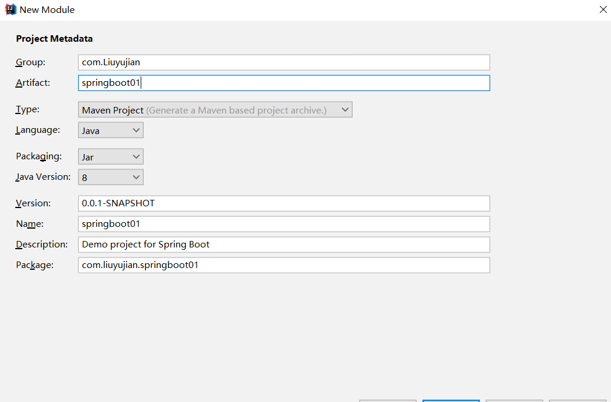Image resolution: width=611 pixels, height=402 pixels.
Task: Click the Description field text box
Action: [284, 244]
